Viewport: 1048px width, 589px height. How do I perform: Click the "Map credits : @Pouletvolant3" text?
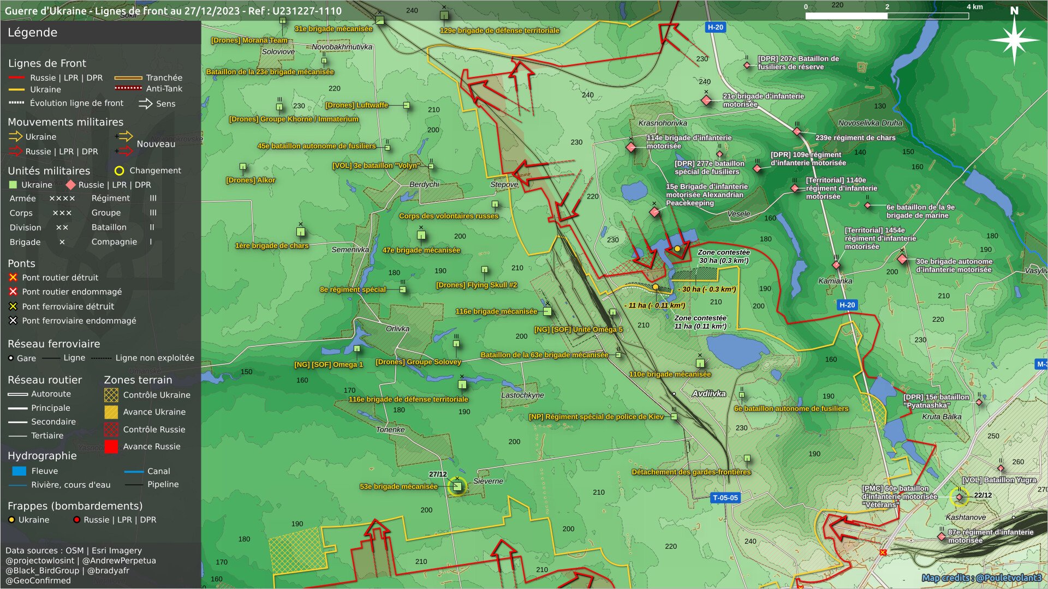[x=982, y=578]
